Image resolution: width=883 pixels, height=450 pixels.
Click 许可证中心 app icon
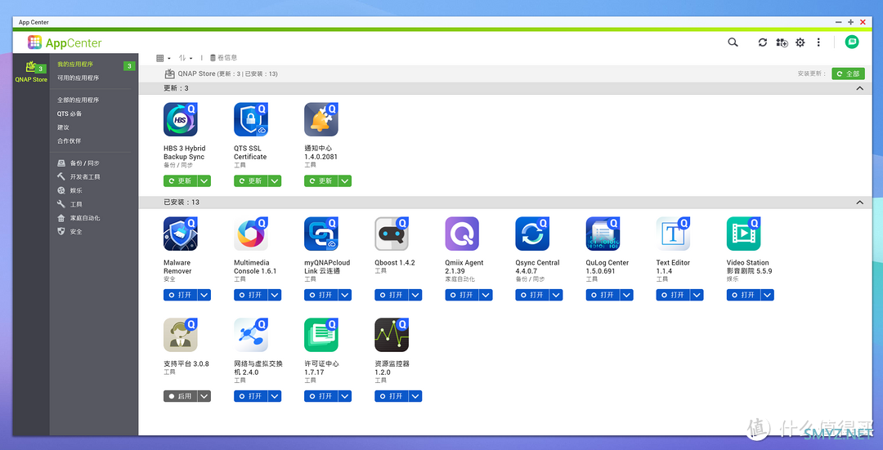321,335
